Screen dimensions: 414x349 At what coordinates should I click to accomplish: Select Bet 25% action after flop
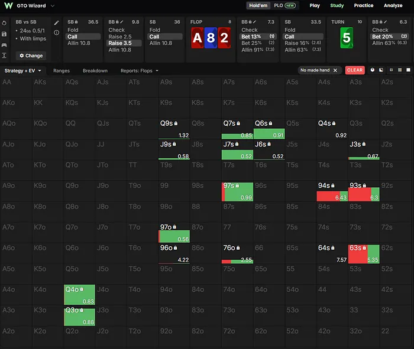(258, 43)
